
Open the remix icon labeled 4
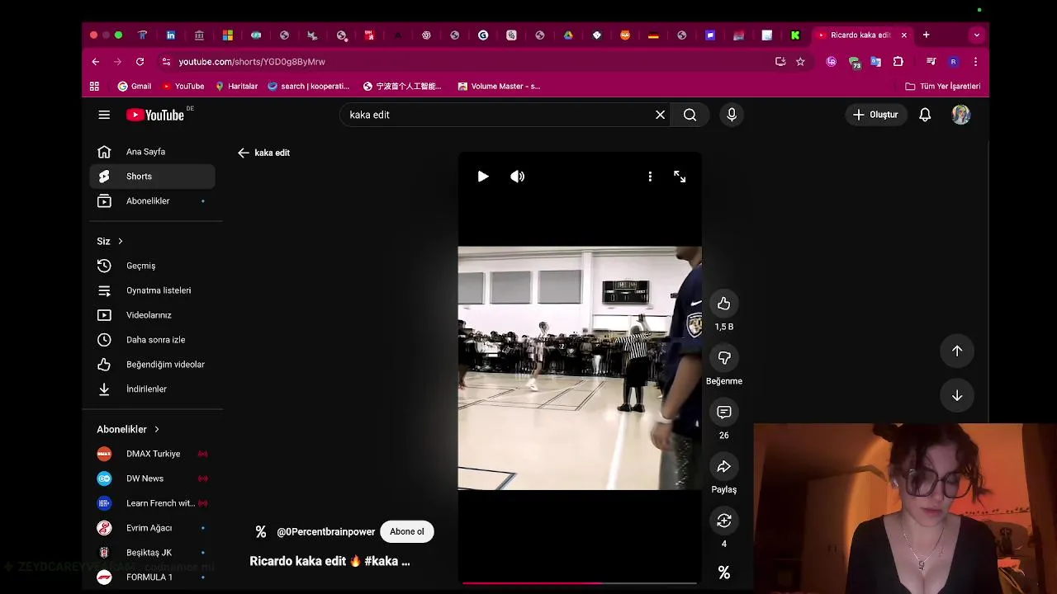724,521
